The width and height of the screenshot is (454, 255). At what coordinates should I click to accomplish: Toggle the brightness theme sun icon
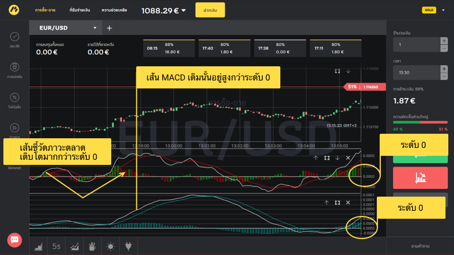pyautogui.click(x=110, y=246)
